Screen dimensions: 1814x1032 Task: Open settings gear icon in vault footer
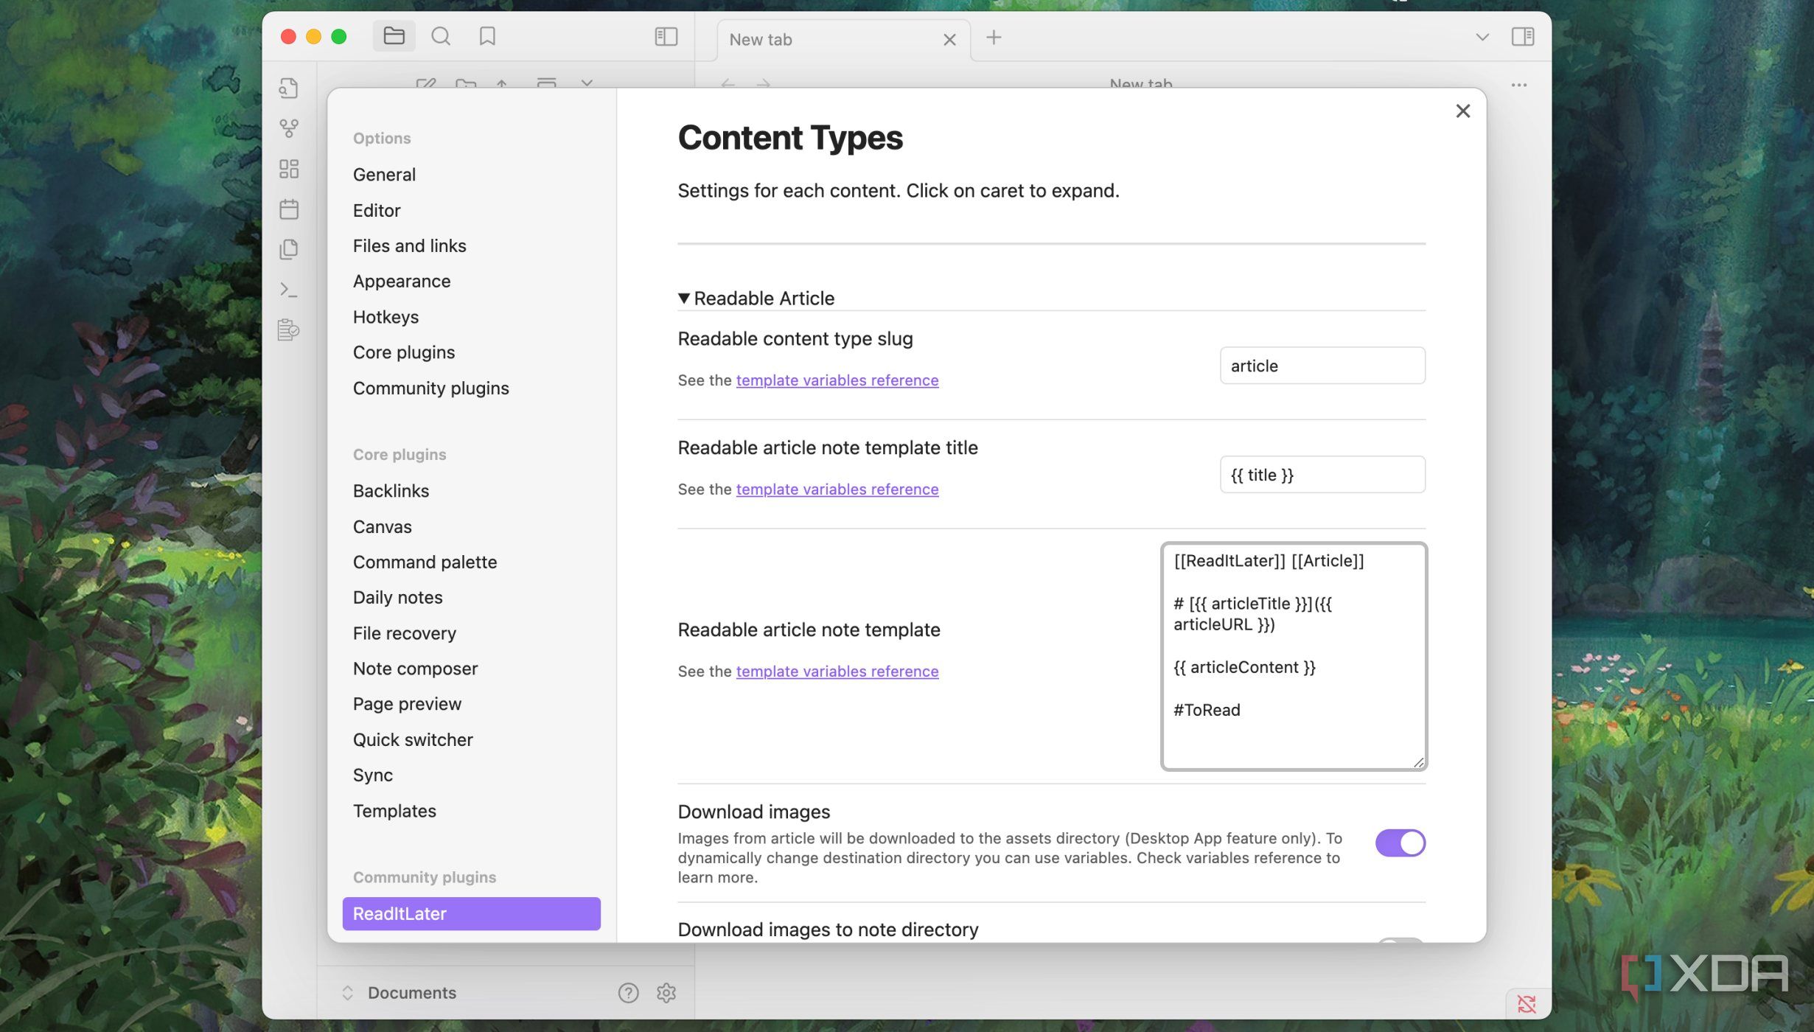666,993
